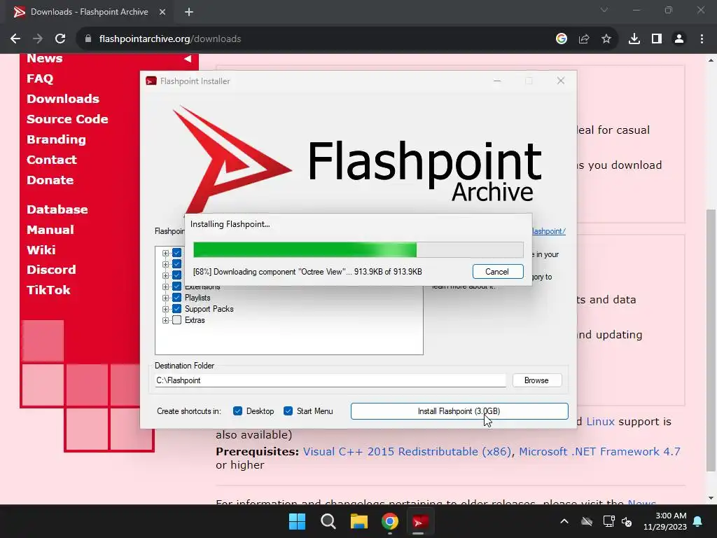Open Branding page in sidebar
The image size is (717, 538).
56,139
